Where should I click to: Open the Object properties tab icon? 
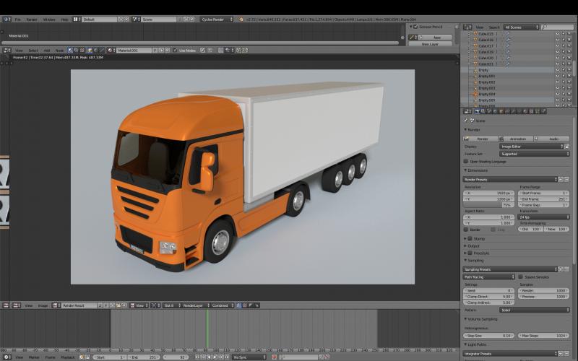coord(501,111)
